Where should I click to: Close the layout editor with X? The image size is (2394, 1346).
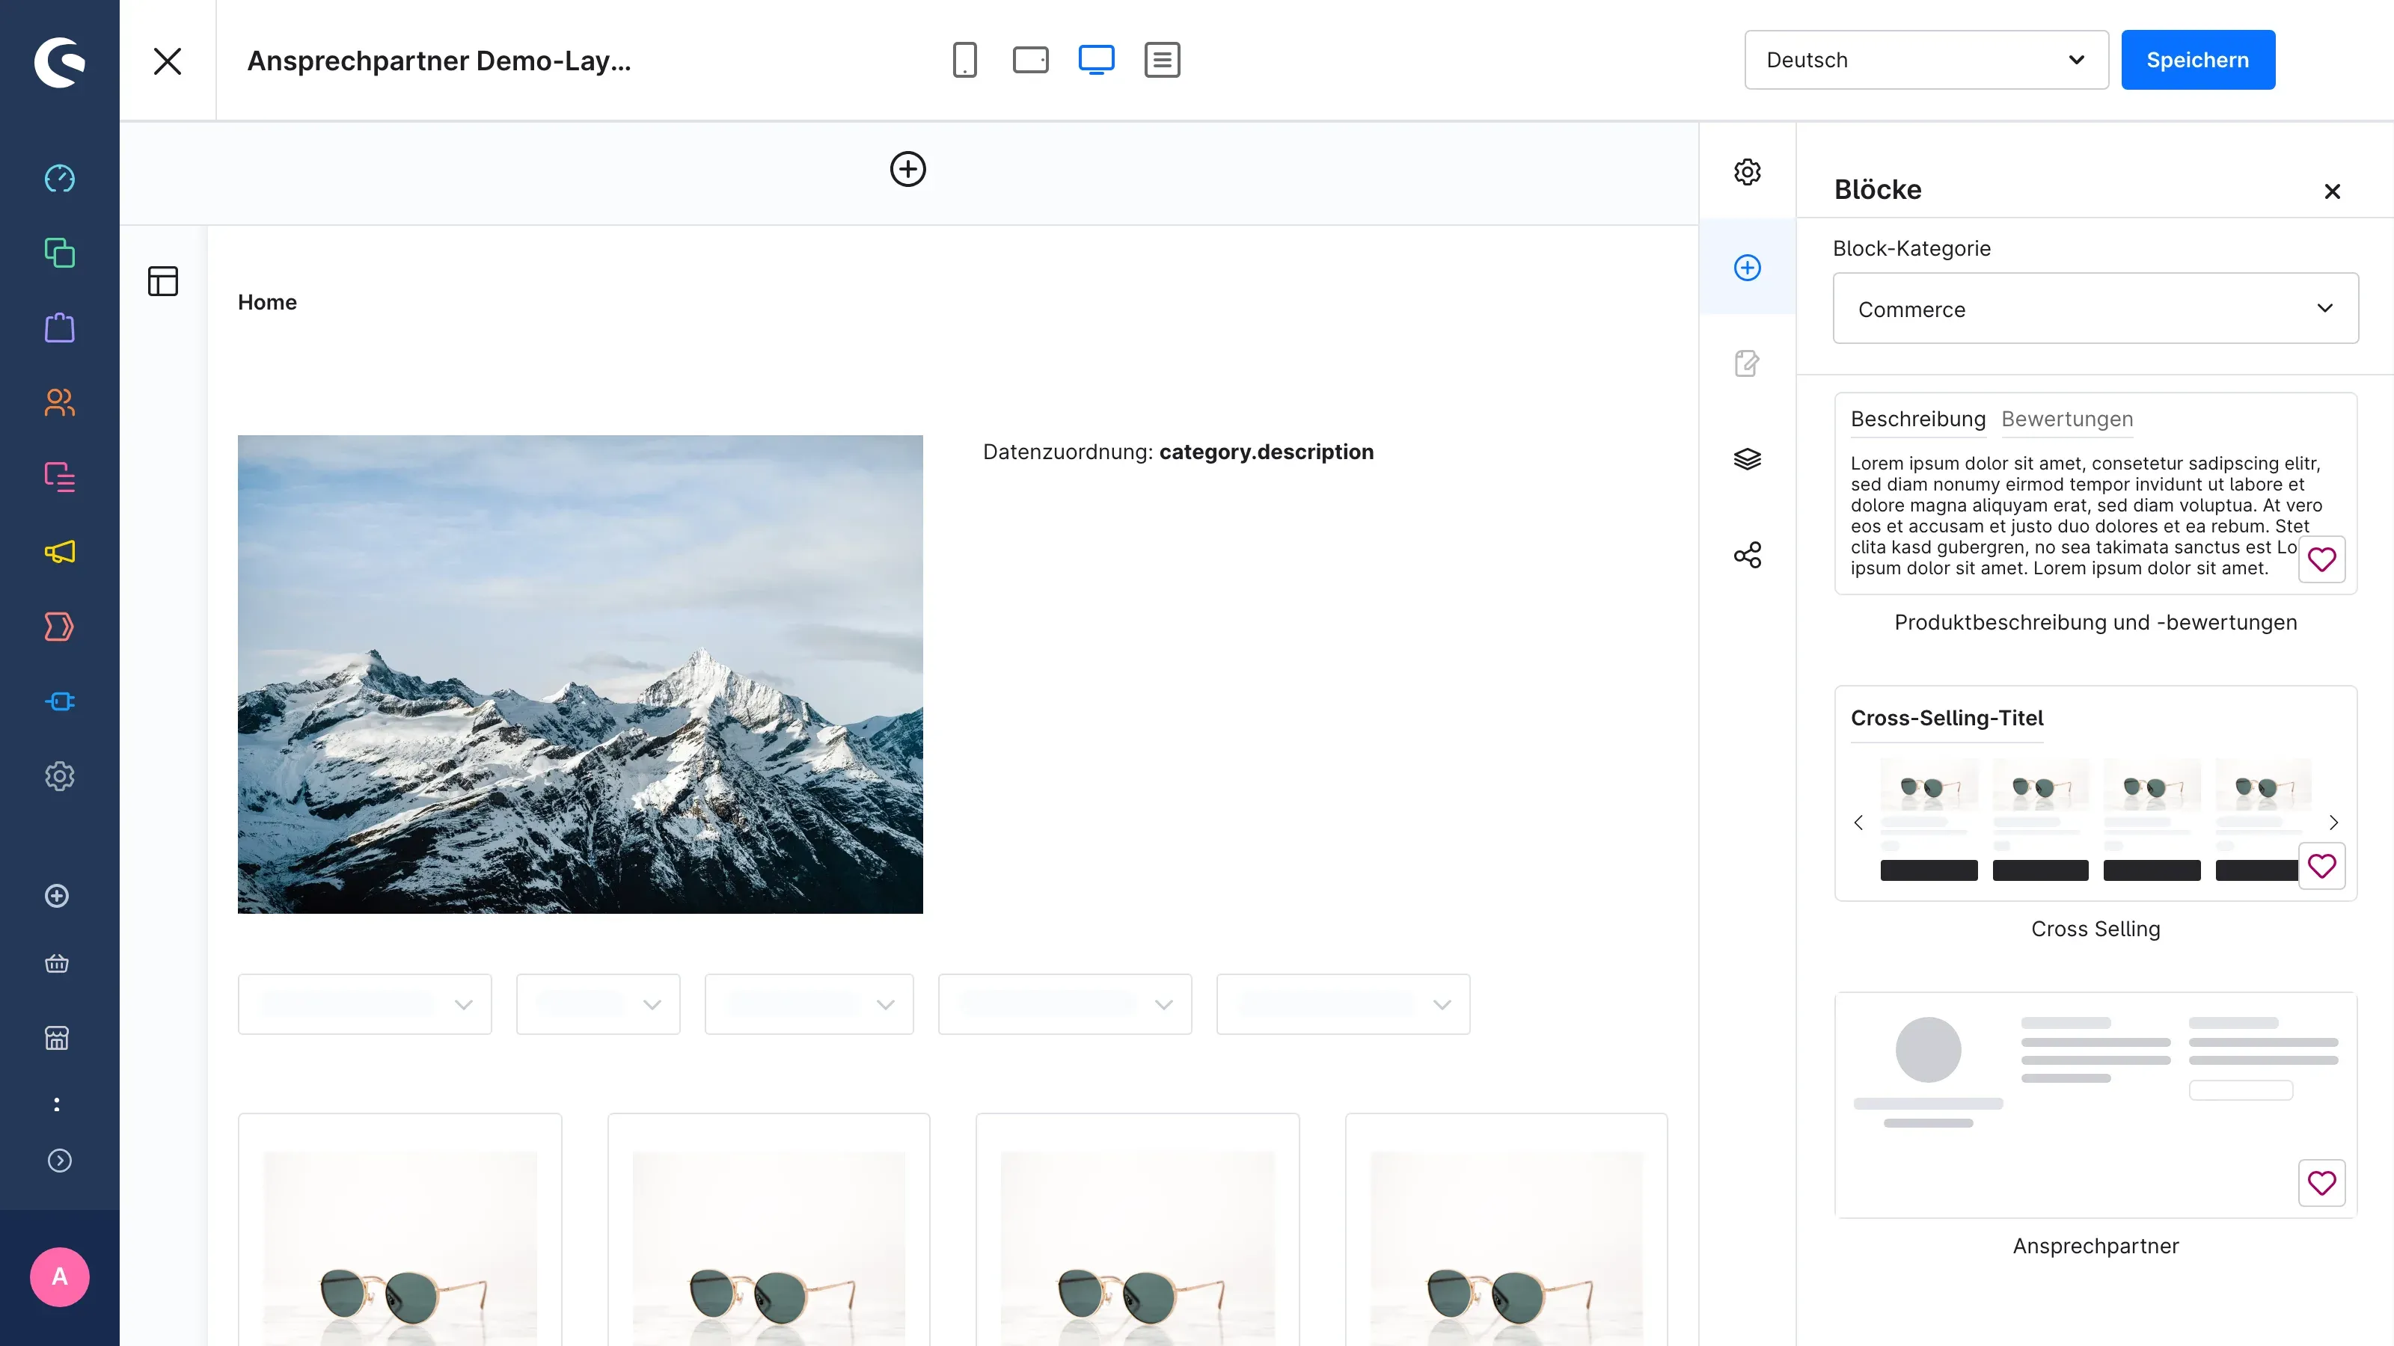coord(168,61)
